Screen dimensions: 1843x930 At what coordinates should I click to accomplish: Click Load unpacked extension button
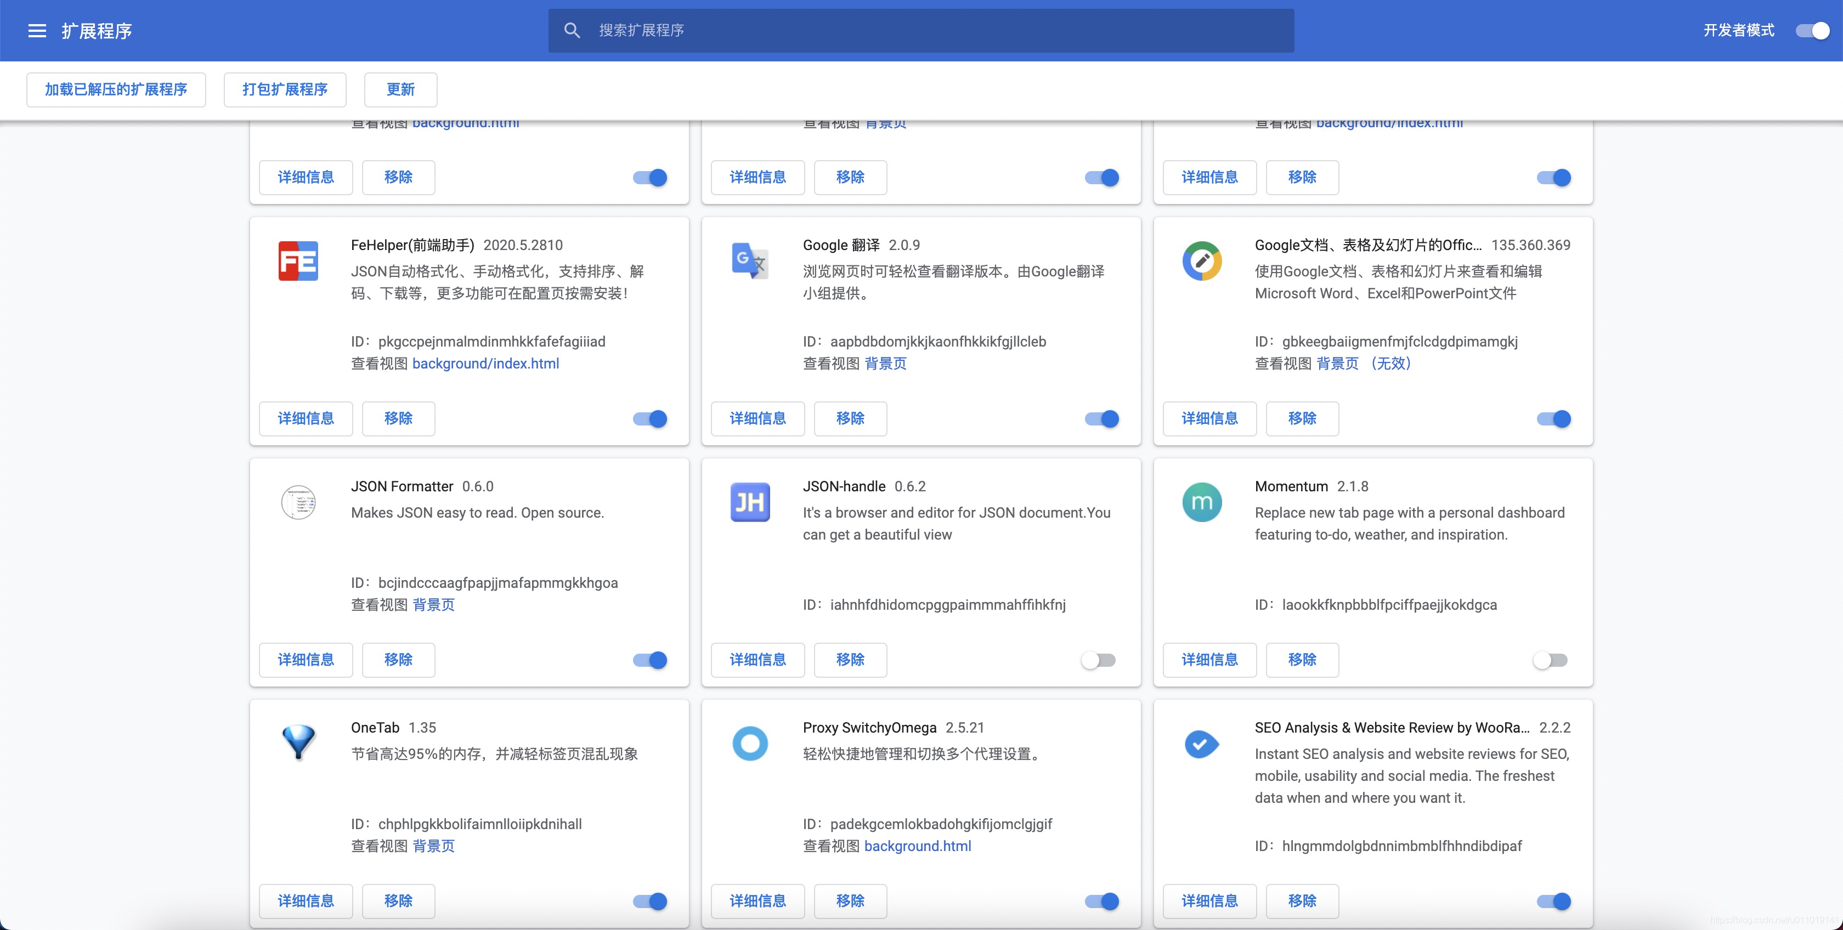(116, 90)
